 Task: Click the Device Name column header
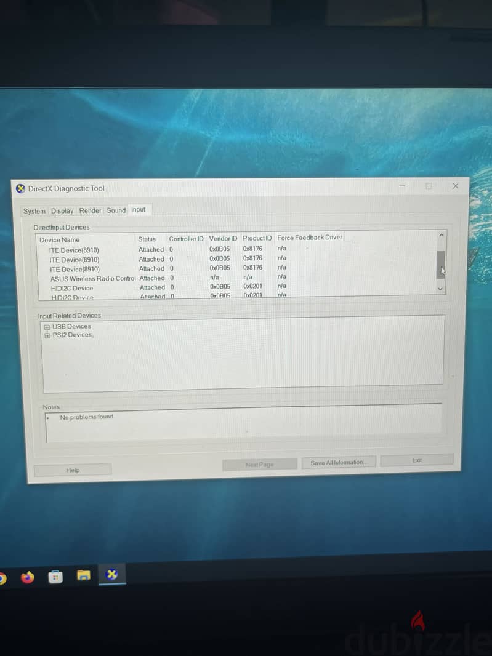[59, 240]
